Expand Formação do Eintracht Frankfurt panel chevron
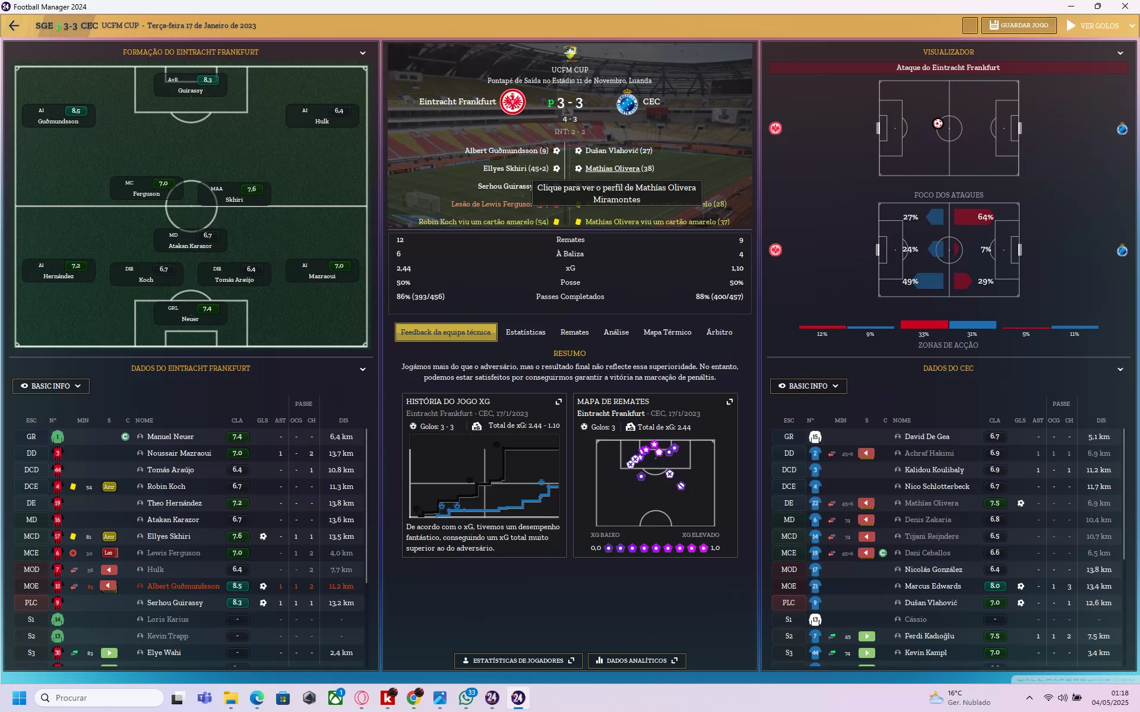 coord(363,53)
